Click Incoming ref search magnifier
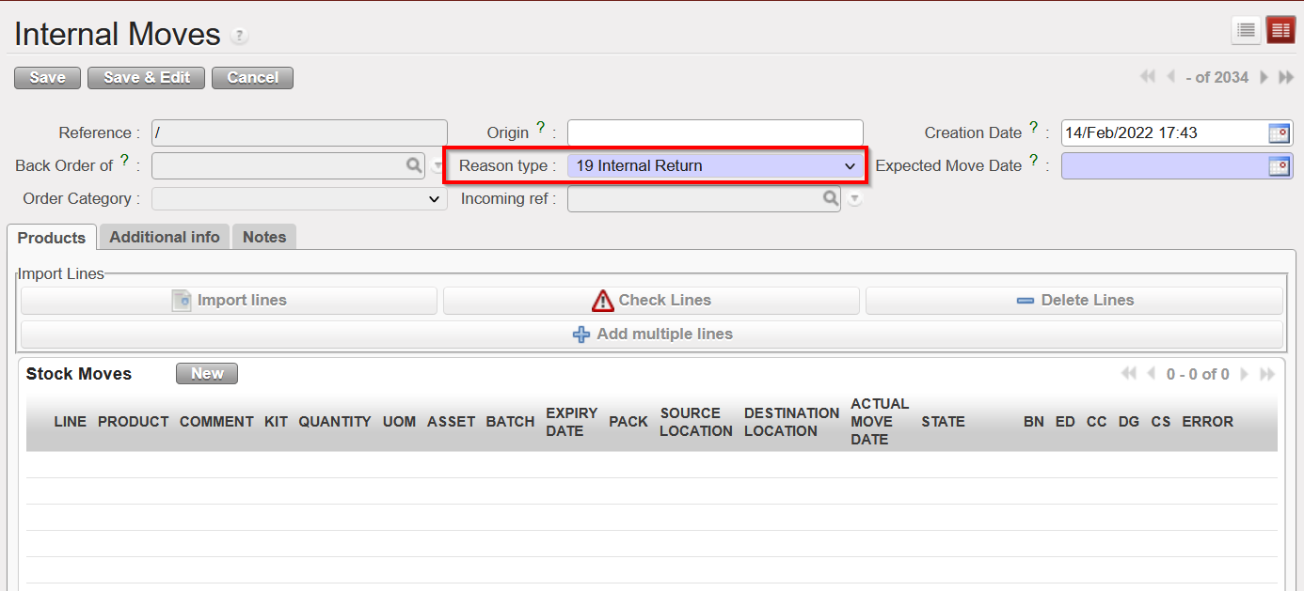1304x591 pixels. pyautogui.click(x=830, y=198)
